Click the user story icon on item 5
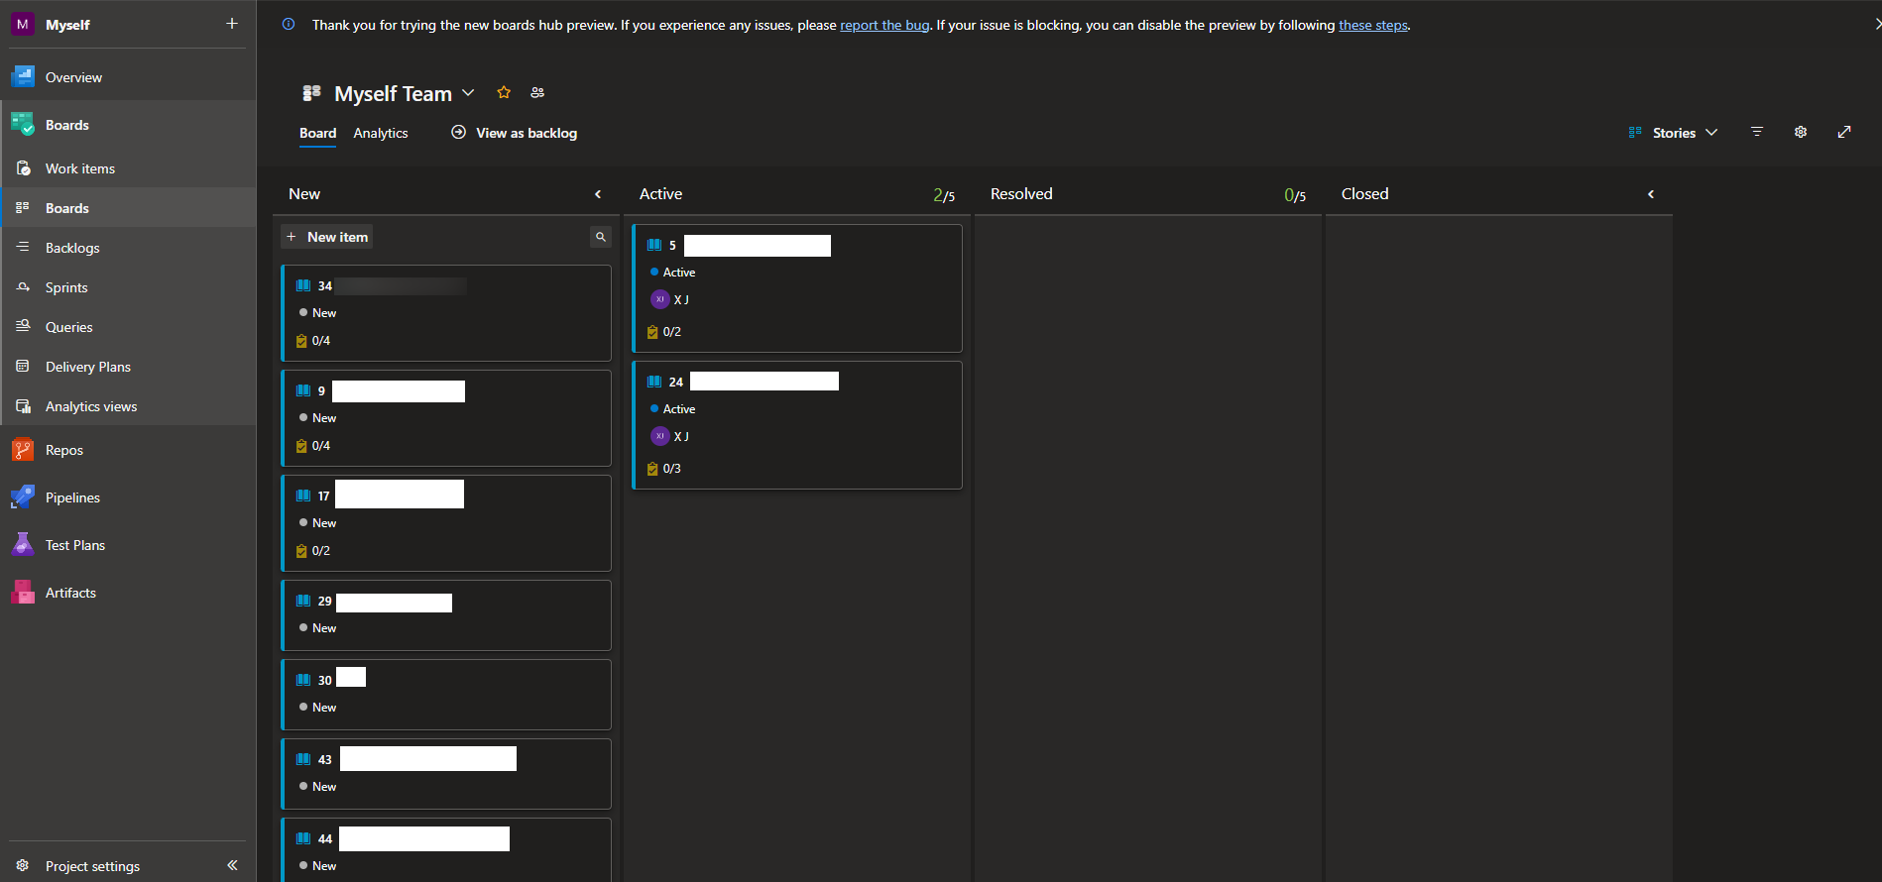Image resolution: width=1882 pixels, height=882 pixels. point(654,245)
